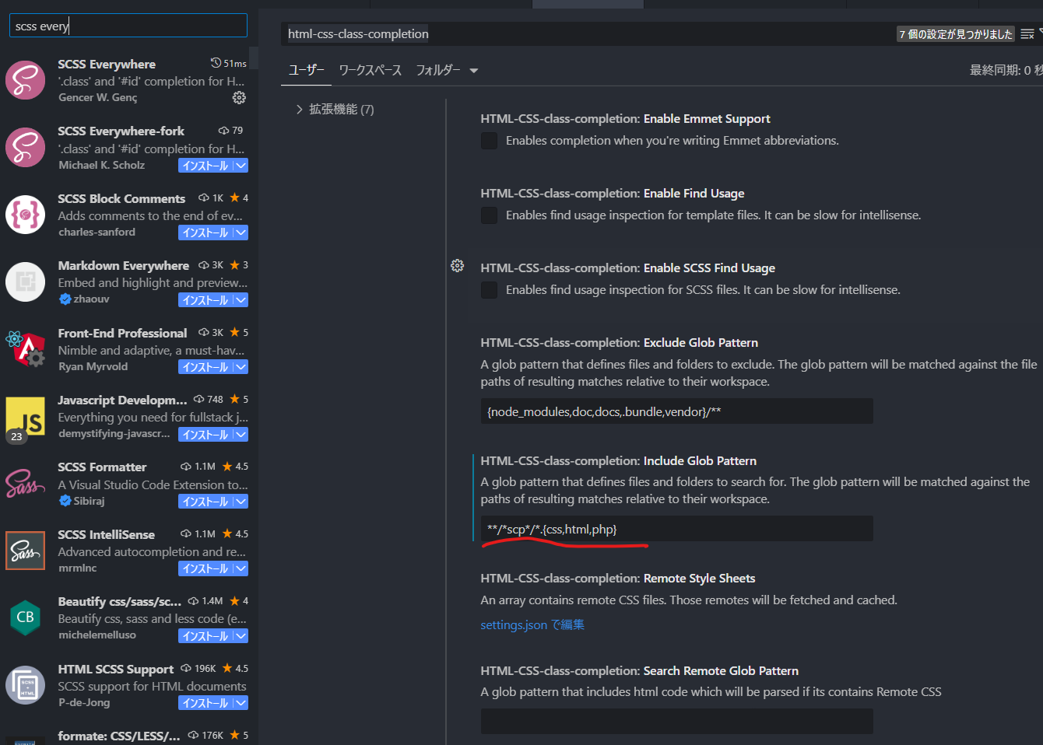
Task: Open SCSS Everywhere extension icon
Action: tap(26, 80)
